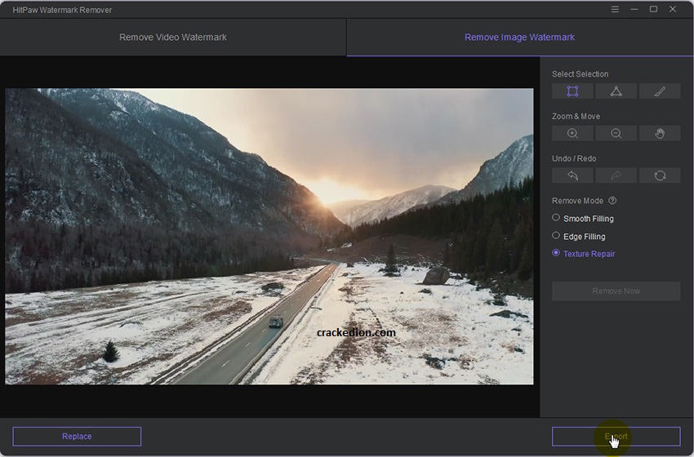
Task: Open the hamburger menu in title bar
Action: pos(615,9)
